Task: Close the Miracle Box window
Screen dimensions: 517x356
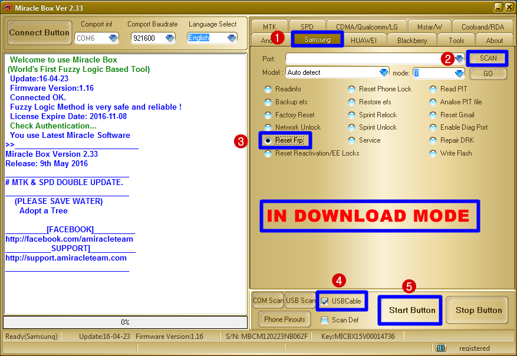Action: pos(509,7)
